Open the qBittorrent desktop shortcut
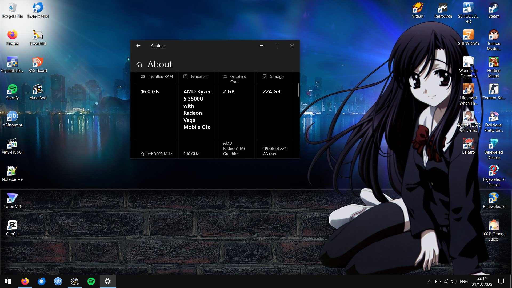 click(x=12, y=119)
